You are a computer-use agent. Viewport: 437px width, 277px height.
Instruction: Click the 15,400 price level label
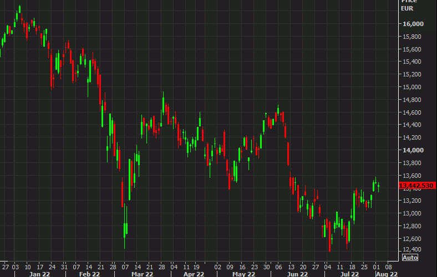coord(412,61)
